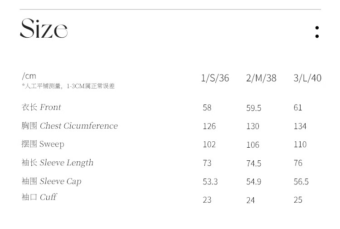Select the 1/S/36 size column header

[x=215, y=78]
